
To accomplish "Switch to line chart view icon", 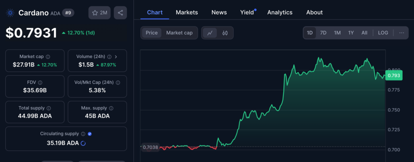I will coord(209,33).
